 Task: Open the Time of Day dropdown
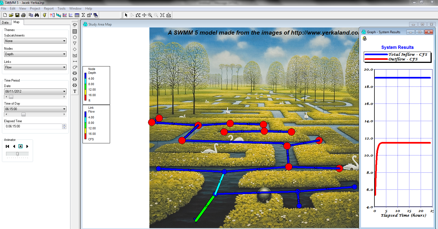coord(35,109)
